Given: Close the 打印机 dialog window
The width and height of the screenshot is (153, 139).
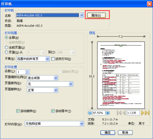Looking at the screenshot, I should click(149, 4).
